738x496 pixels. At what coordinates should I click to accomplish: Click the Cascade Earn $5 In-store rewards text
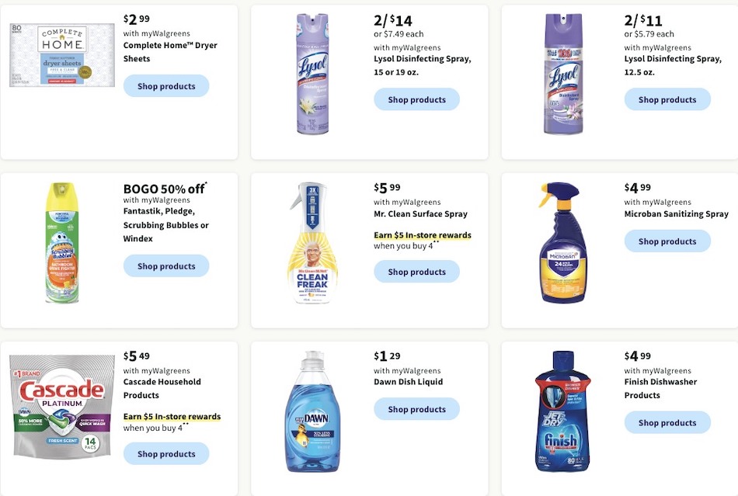(x=172, y=417)
